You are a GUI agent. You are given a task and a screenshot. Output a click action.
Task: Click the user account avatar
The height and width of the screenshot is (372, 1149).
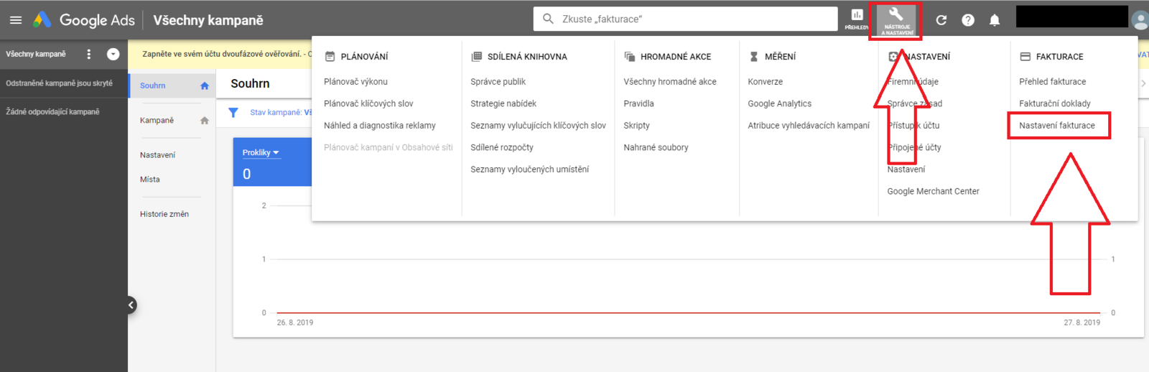pyautogui.click(x=1140, y=20)
